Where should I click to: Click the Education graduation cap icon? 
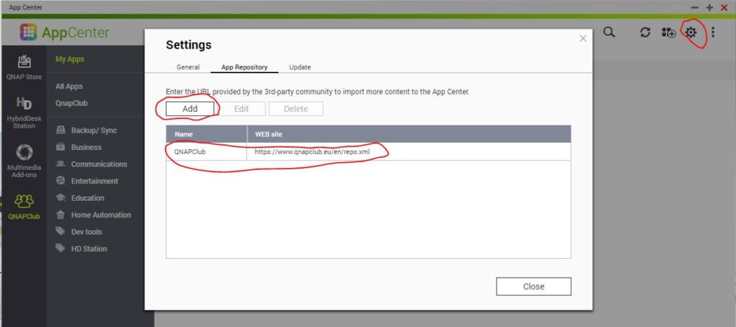60,198
